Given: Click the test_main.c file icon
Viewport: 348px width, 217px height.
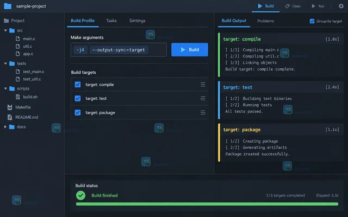Looking at the screenshot, I should [x=17, y=72].
